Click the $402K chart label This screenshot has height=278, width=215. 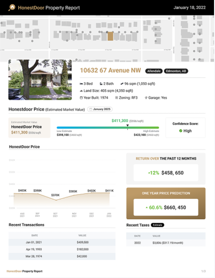tap(92, 191)
